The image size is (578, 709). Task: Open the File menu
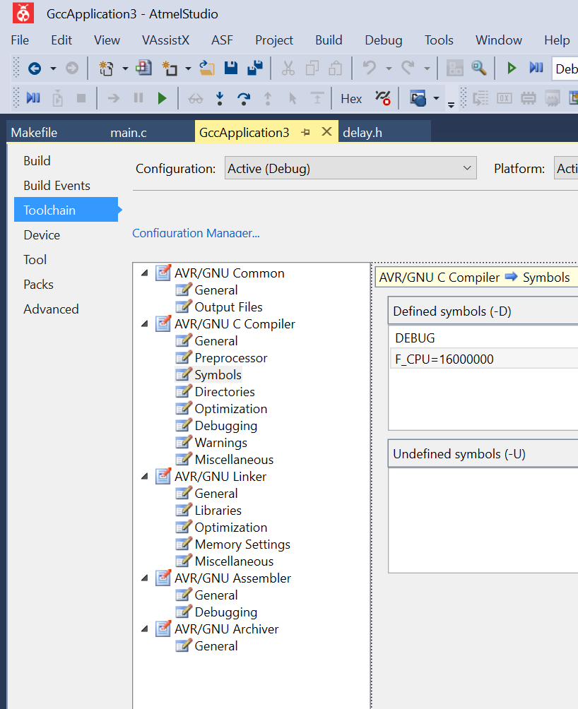point(20,40)
